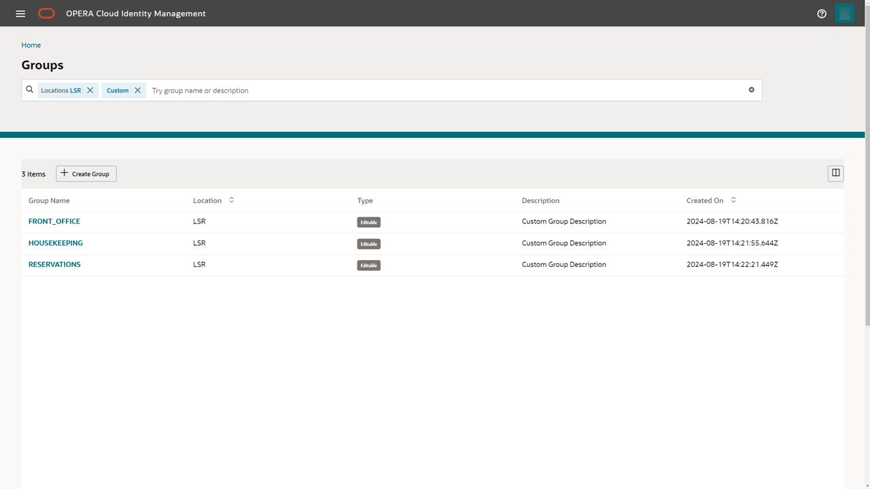Clear the search field with the clear icon
This screenshot has height=489, width=870.
pos(752,90)
